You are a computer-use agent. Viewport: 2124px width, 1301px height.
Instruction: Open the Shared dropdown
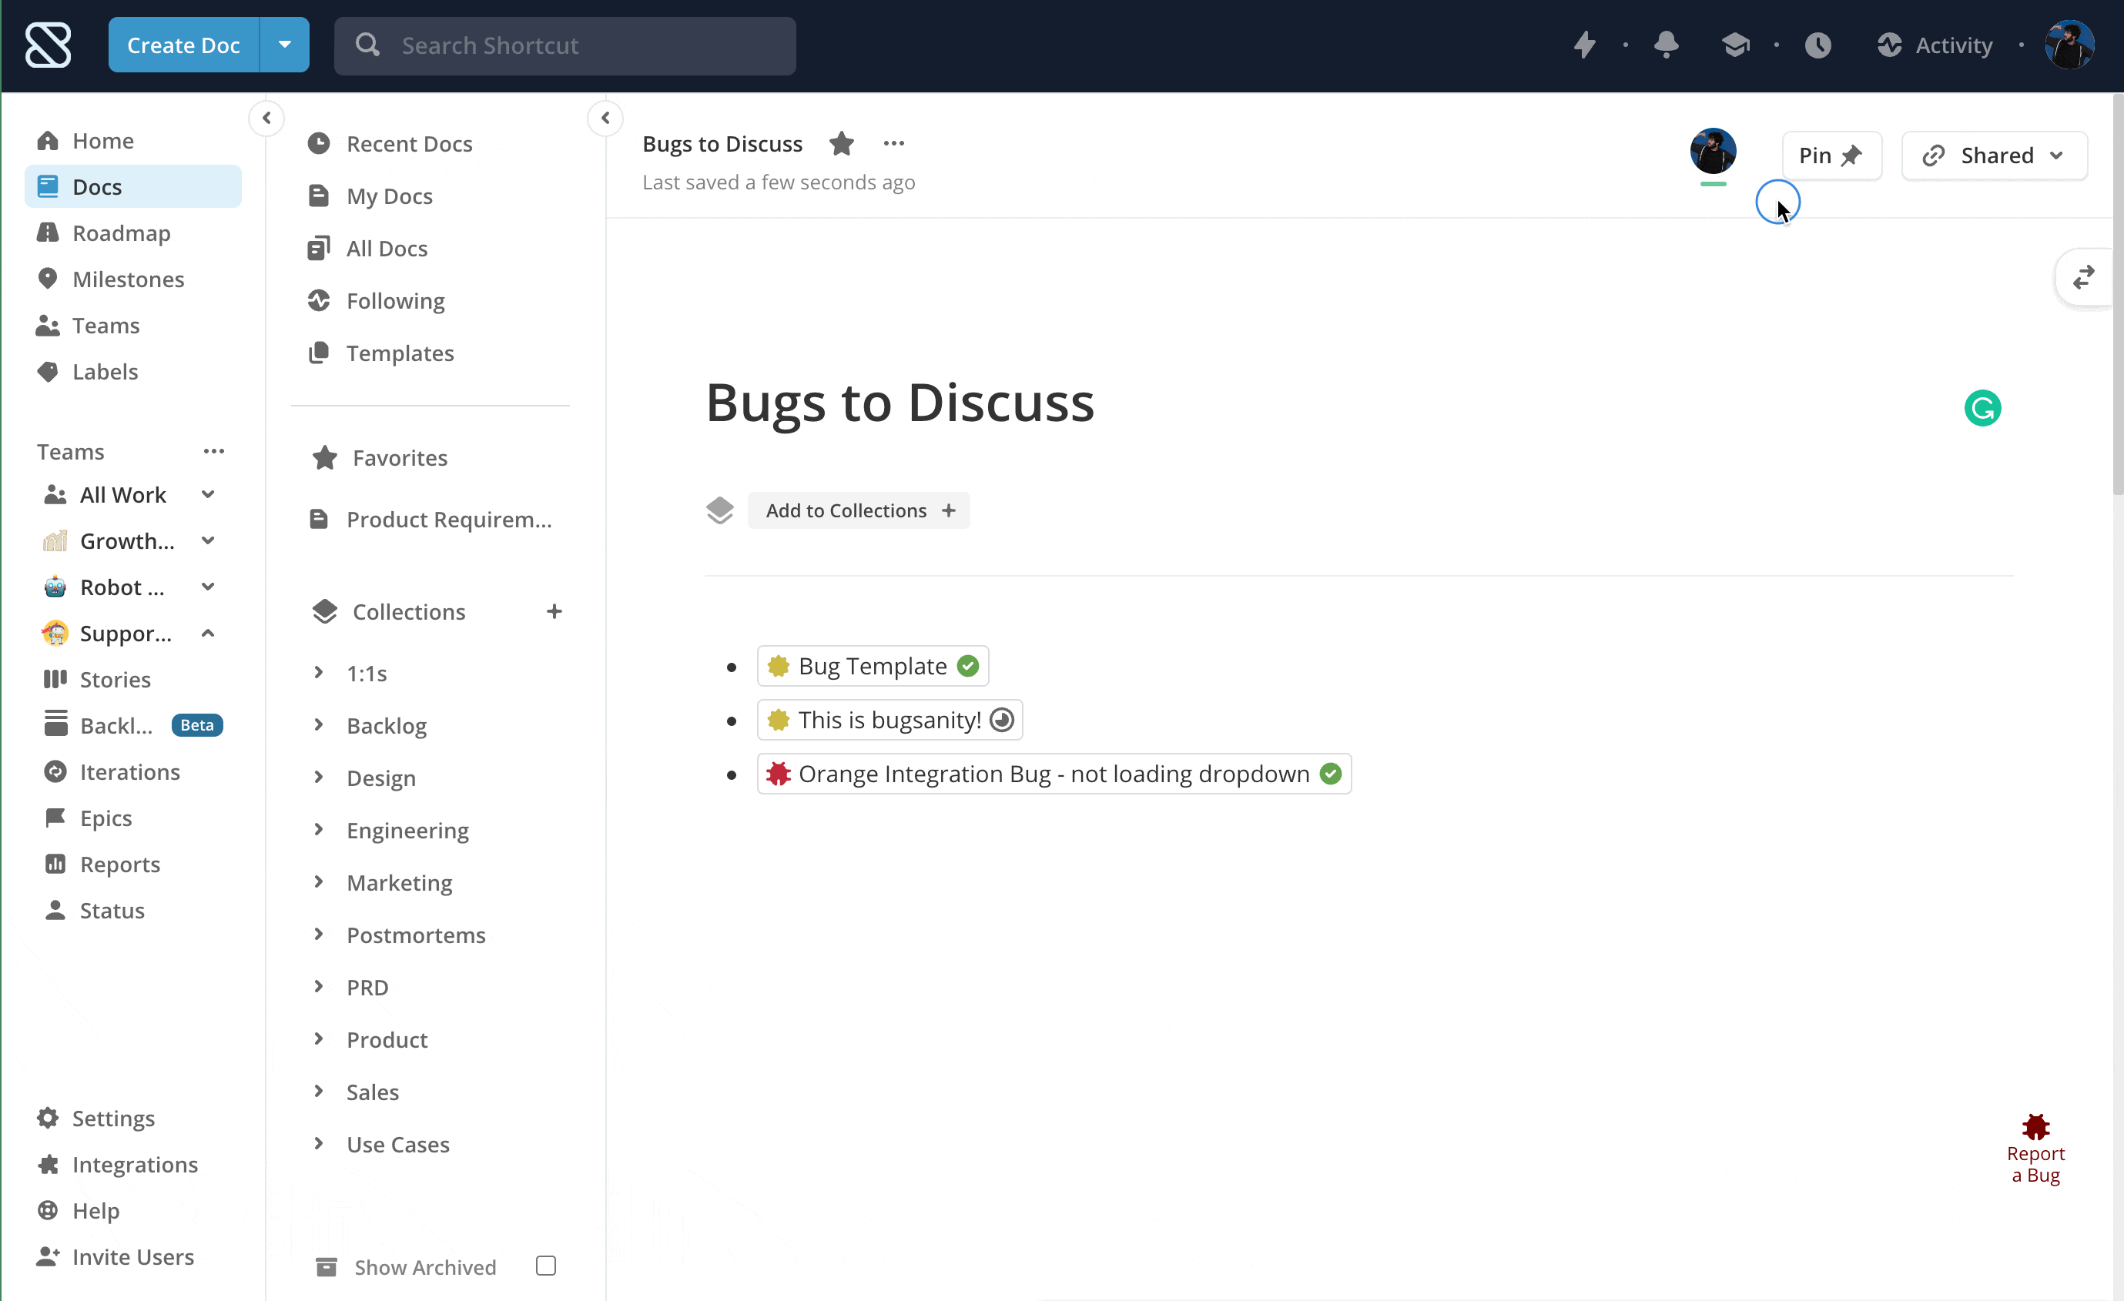(1994, 156)
